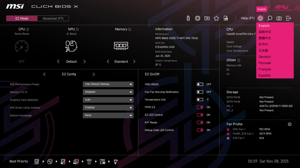
Task: Click the globe language selector icon
Action: 260,18
